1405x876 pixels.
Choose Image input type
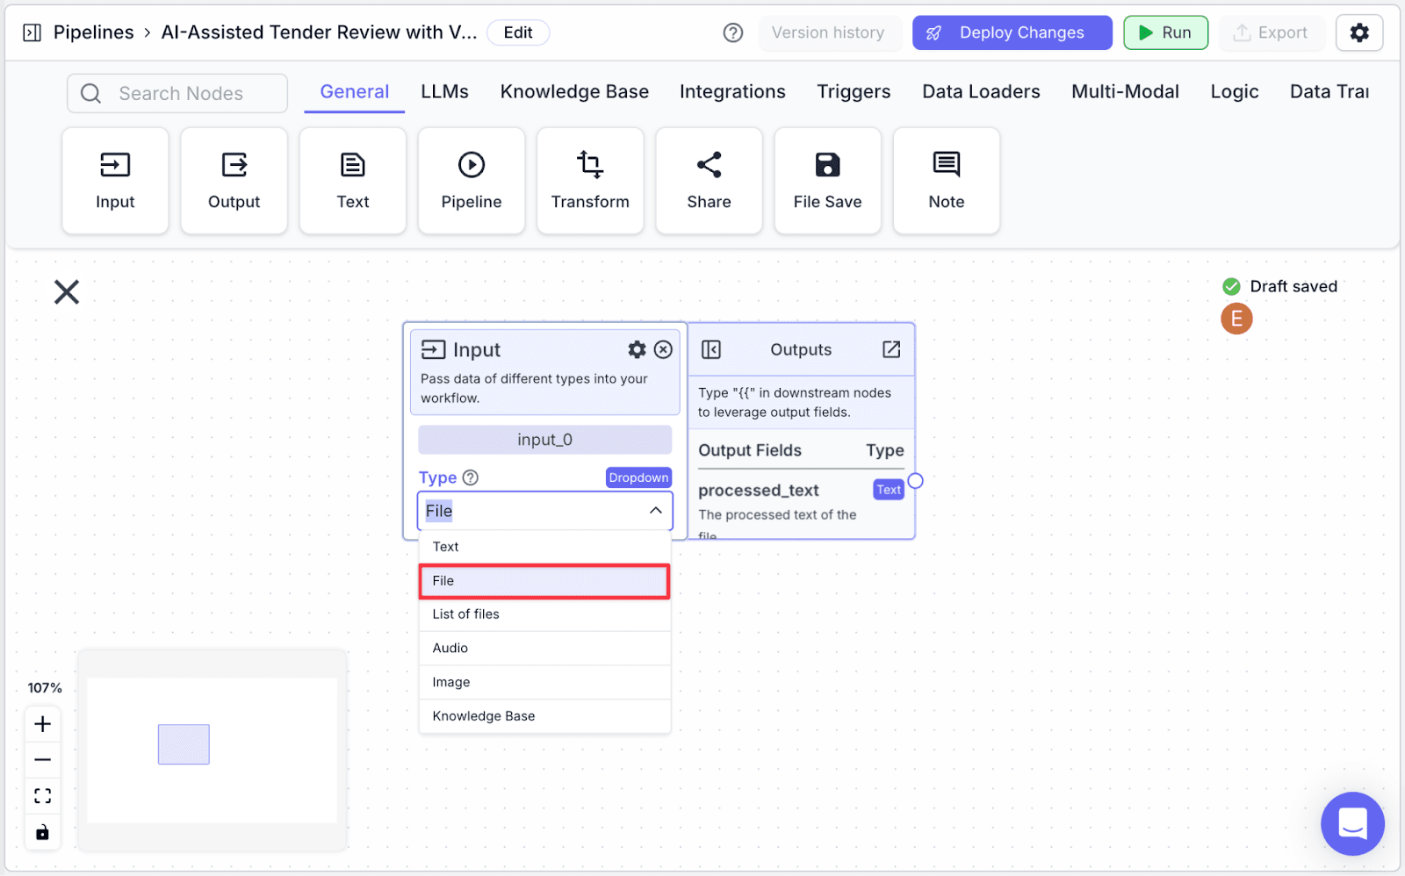(x=544, y=683)
